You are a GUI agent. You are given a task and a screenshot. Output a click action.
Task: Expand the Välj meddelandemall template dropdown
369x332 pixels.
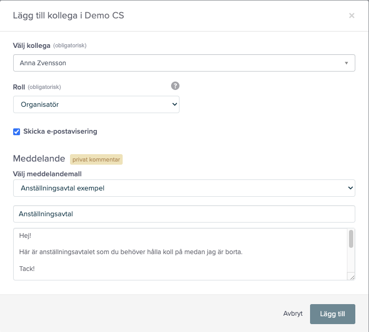coord(179,188)
